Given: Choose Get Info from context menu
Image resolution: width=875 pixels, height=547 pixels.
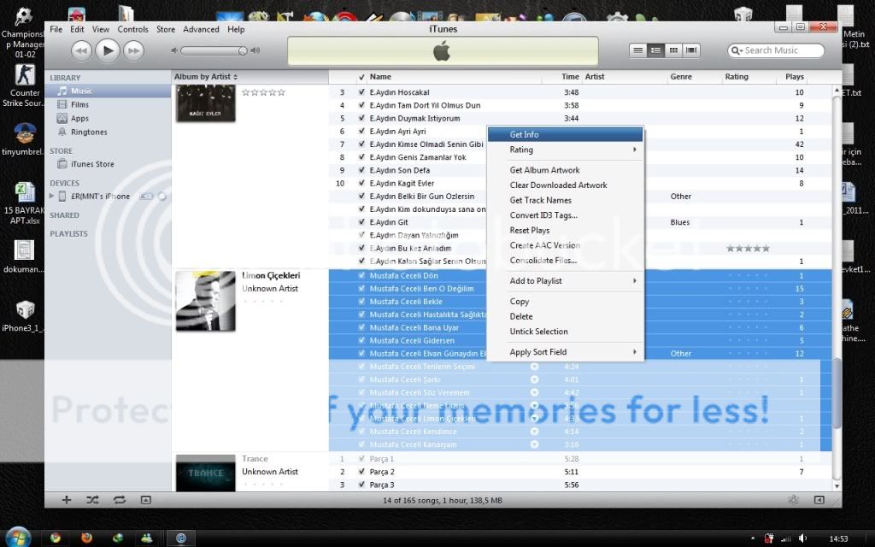Looking at the screenshot, I should coord(566,134).
